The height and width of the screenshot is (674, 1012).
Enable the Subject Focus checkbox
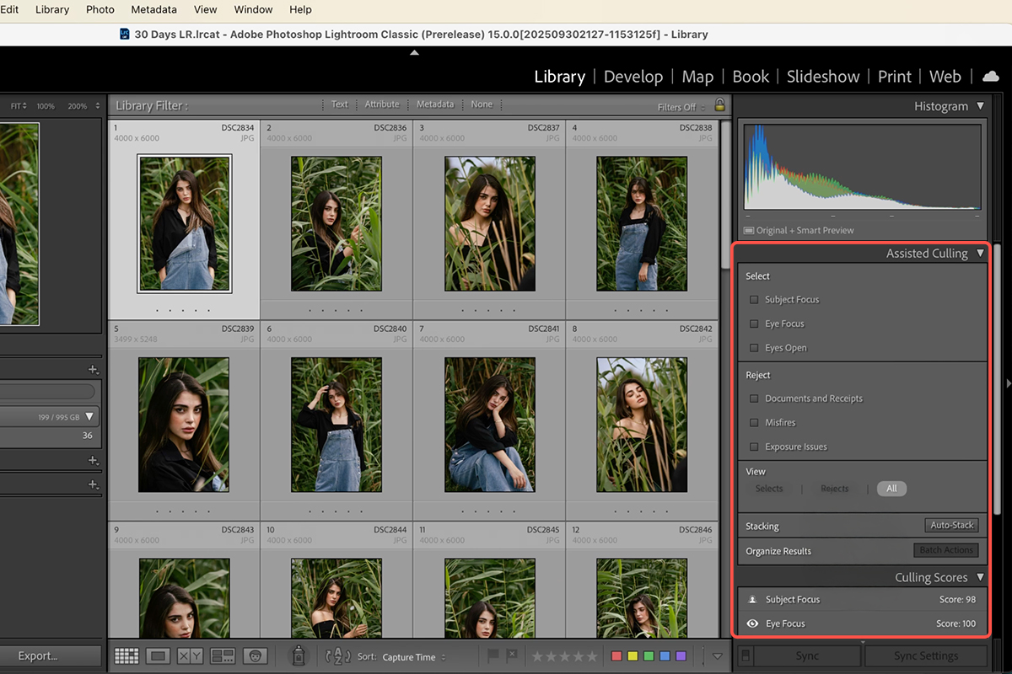[754, 300]
